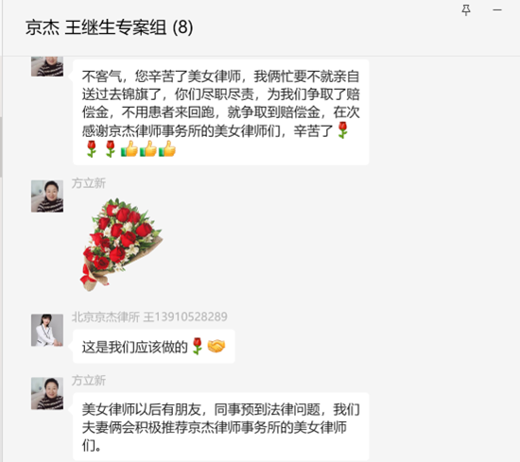This screenshot has width=520, height=462.
Task: Click the thumbs-up emojis in the first message
Action: [147, 149]
